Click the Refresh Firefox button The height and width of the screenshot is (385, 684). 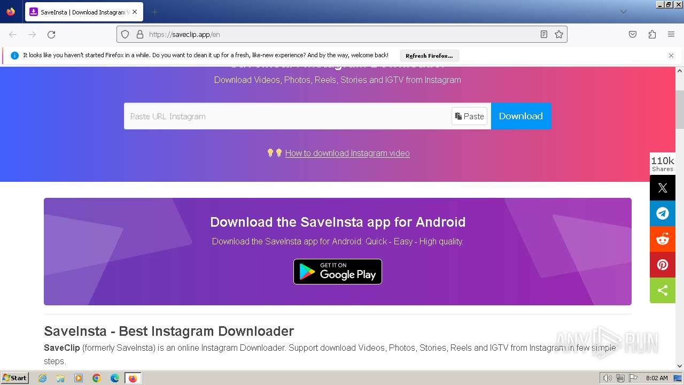[429, 56]
